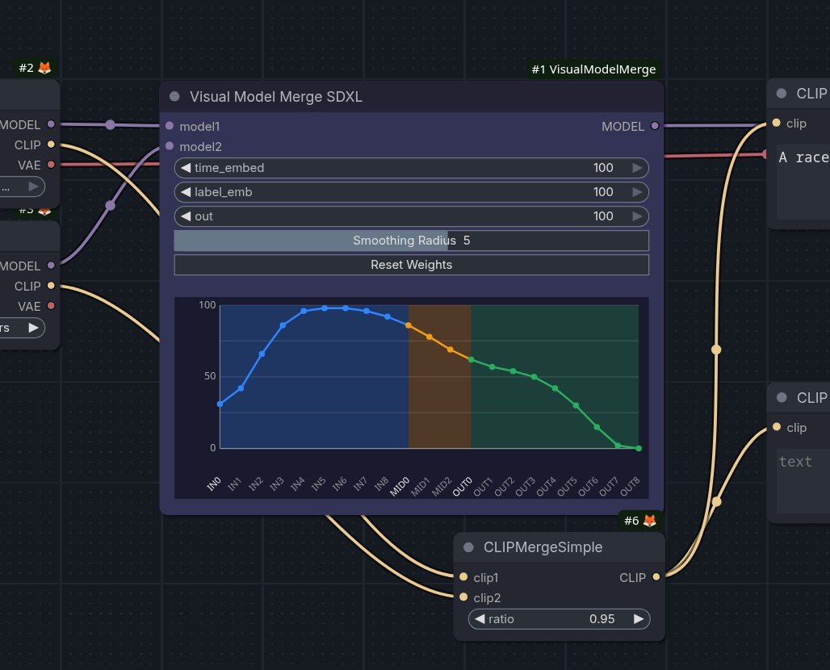The image size is (830, 670).
Task: Click CLIP output socket of lower-left node
Action: point(51,286)
